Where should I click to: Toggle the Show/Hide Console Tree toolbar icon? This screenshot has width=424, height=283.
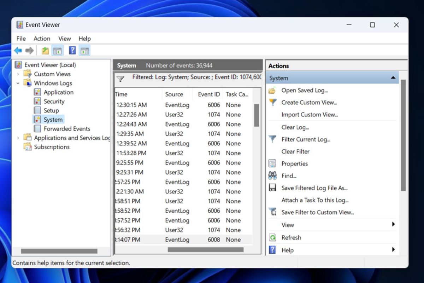point(57,51)
